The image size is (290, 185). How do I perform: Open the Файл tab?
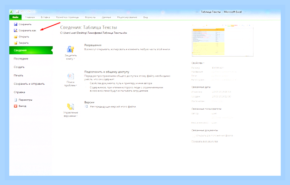15,17
